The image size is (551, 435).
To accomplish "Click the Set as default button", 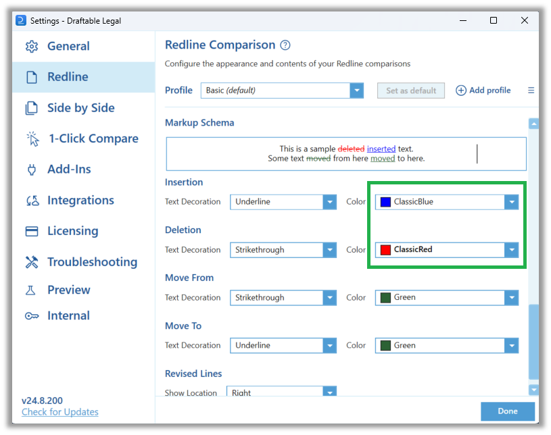I will [x=411, y=91].
